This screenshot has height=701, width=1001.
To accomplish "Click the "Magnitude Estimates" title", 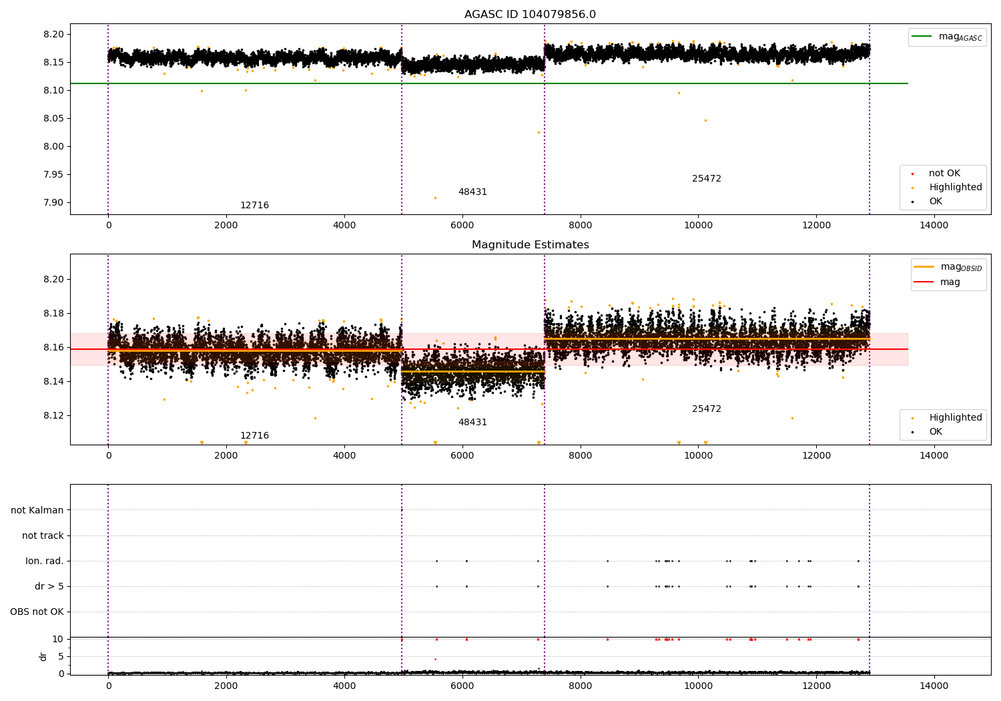I will click(530, 245).
